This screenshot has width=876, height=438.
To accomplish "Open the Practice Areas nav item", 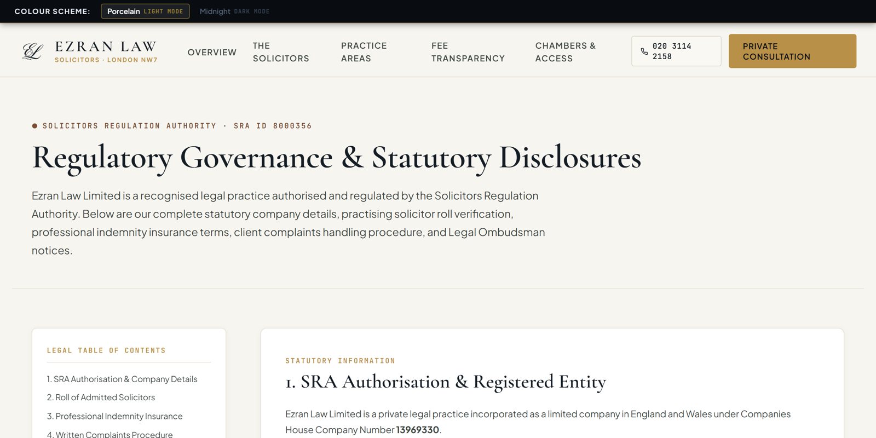I will click(x=364, y=52).
